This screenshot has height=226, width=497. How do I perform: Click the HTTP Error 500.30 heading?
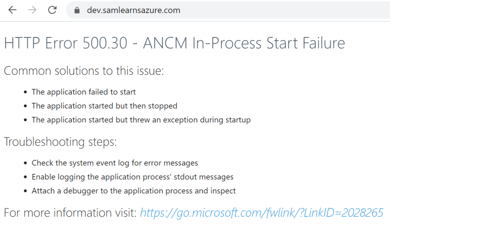click(174, 43)
